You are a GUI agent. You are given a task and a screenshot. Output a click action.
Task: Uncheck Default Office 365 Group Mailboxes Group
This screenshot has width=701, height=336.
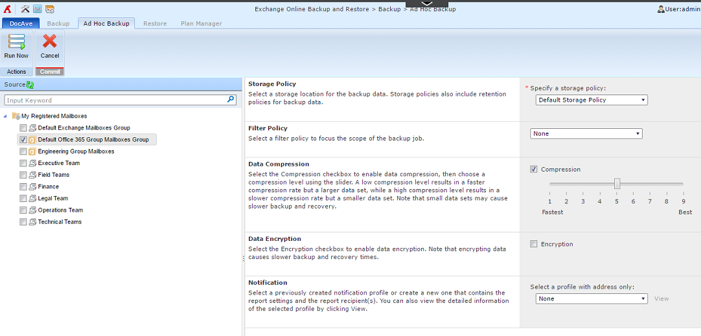23,140
